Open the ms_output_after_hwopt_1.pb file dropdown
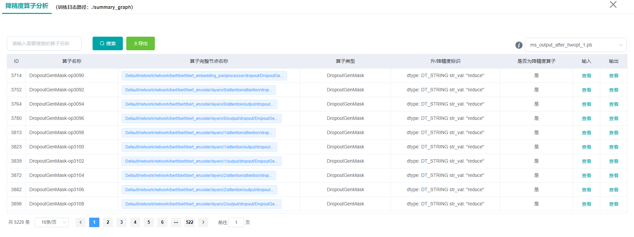This screenshot has width=634, height=237. tap(575, 45)
